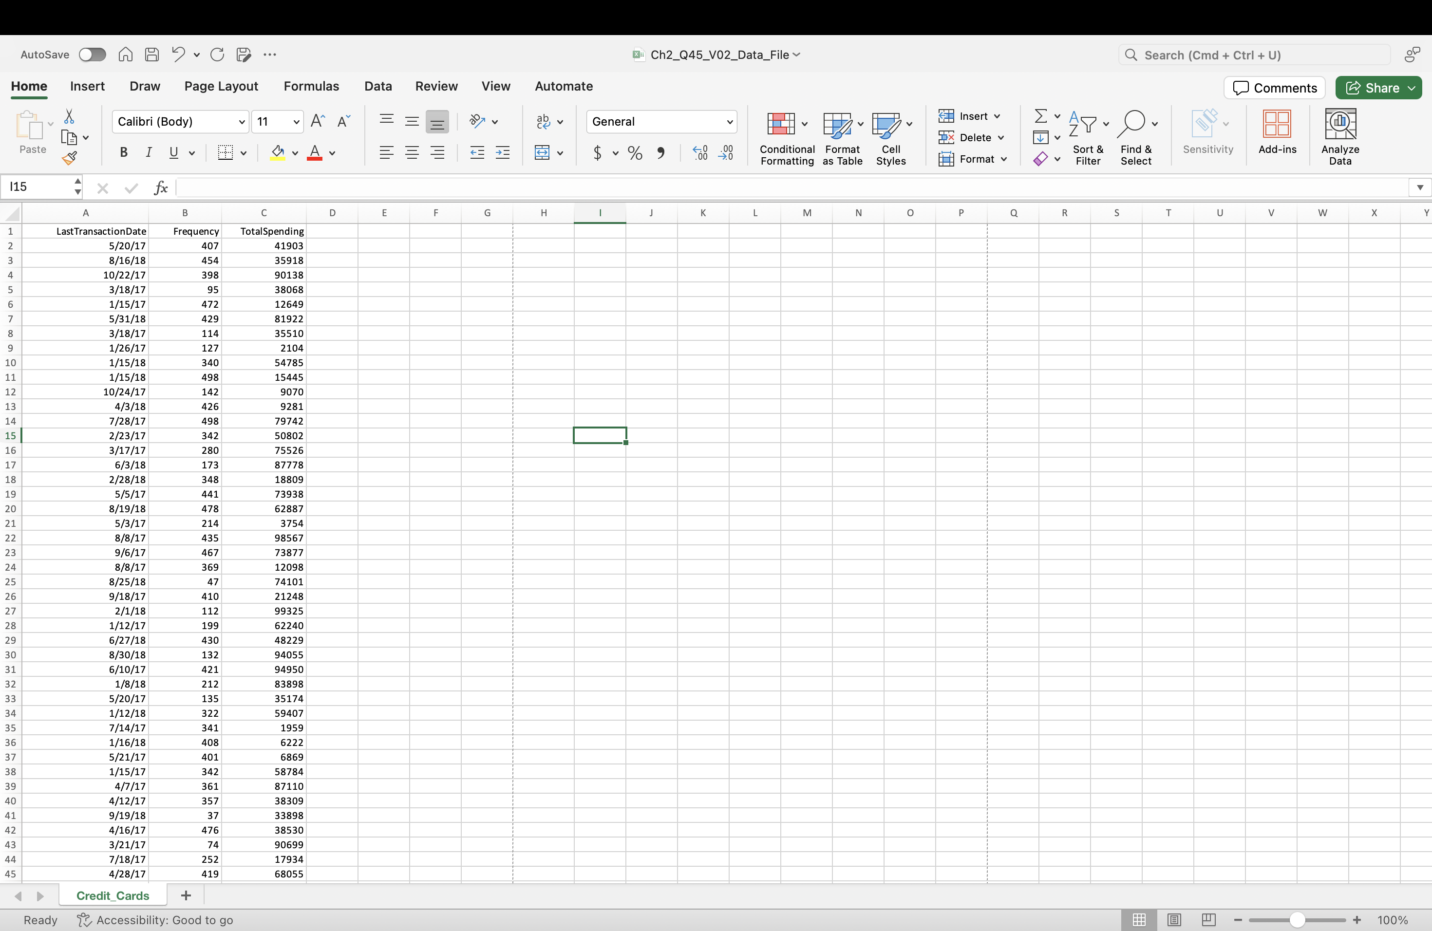The width and height of the screenshot is (1432, 931).
Task: Expand the formula bar chevron
Action: (1419, 187)
